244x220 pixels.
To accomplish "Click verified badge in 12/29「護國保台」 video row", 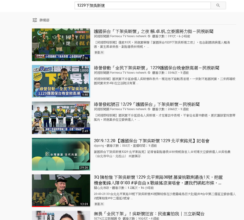I will click(149, 109).
